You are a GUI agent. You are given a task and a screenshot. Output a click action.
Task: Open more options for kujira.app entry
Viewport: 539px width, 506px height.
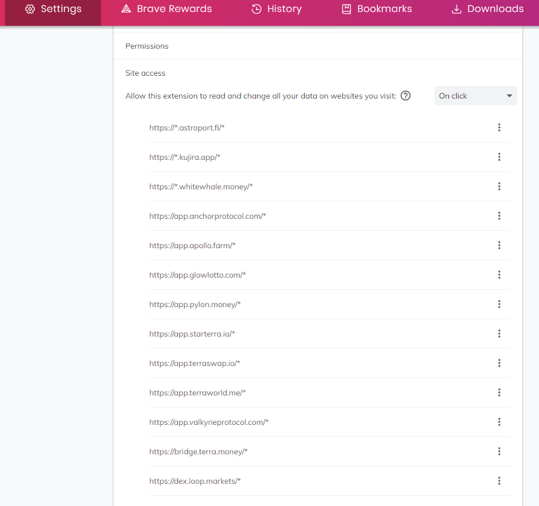click(499, 157)
